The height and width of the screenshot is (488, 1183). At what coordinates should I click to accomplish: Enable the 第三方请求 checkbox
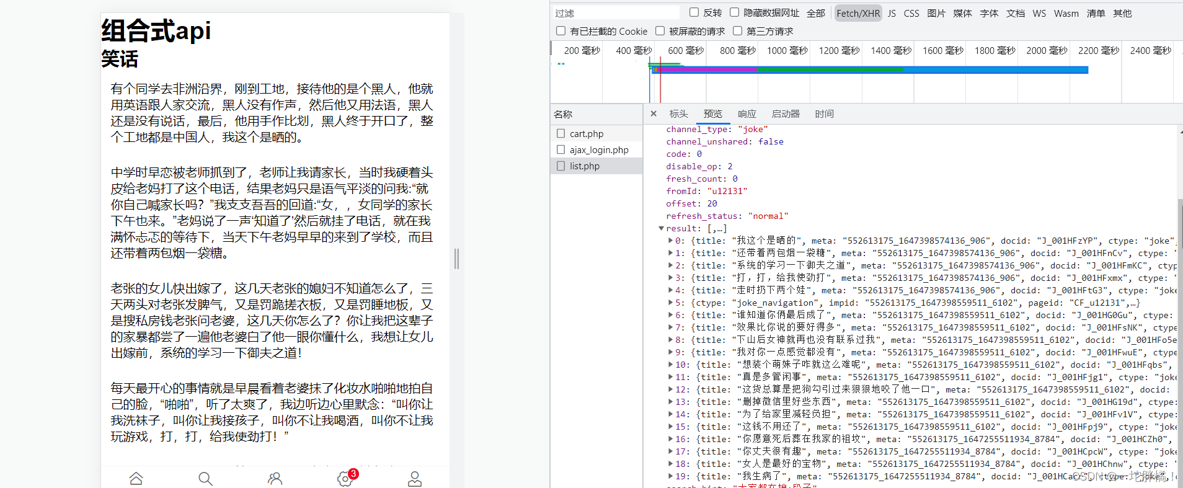(738, 30)
